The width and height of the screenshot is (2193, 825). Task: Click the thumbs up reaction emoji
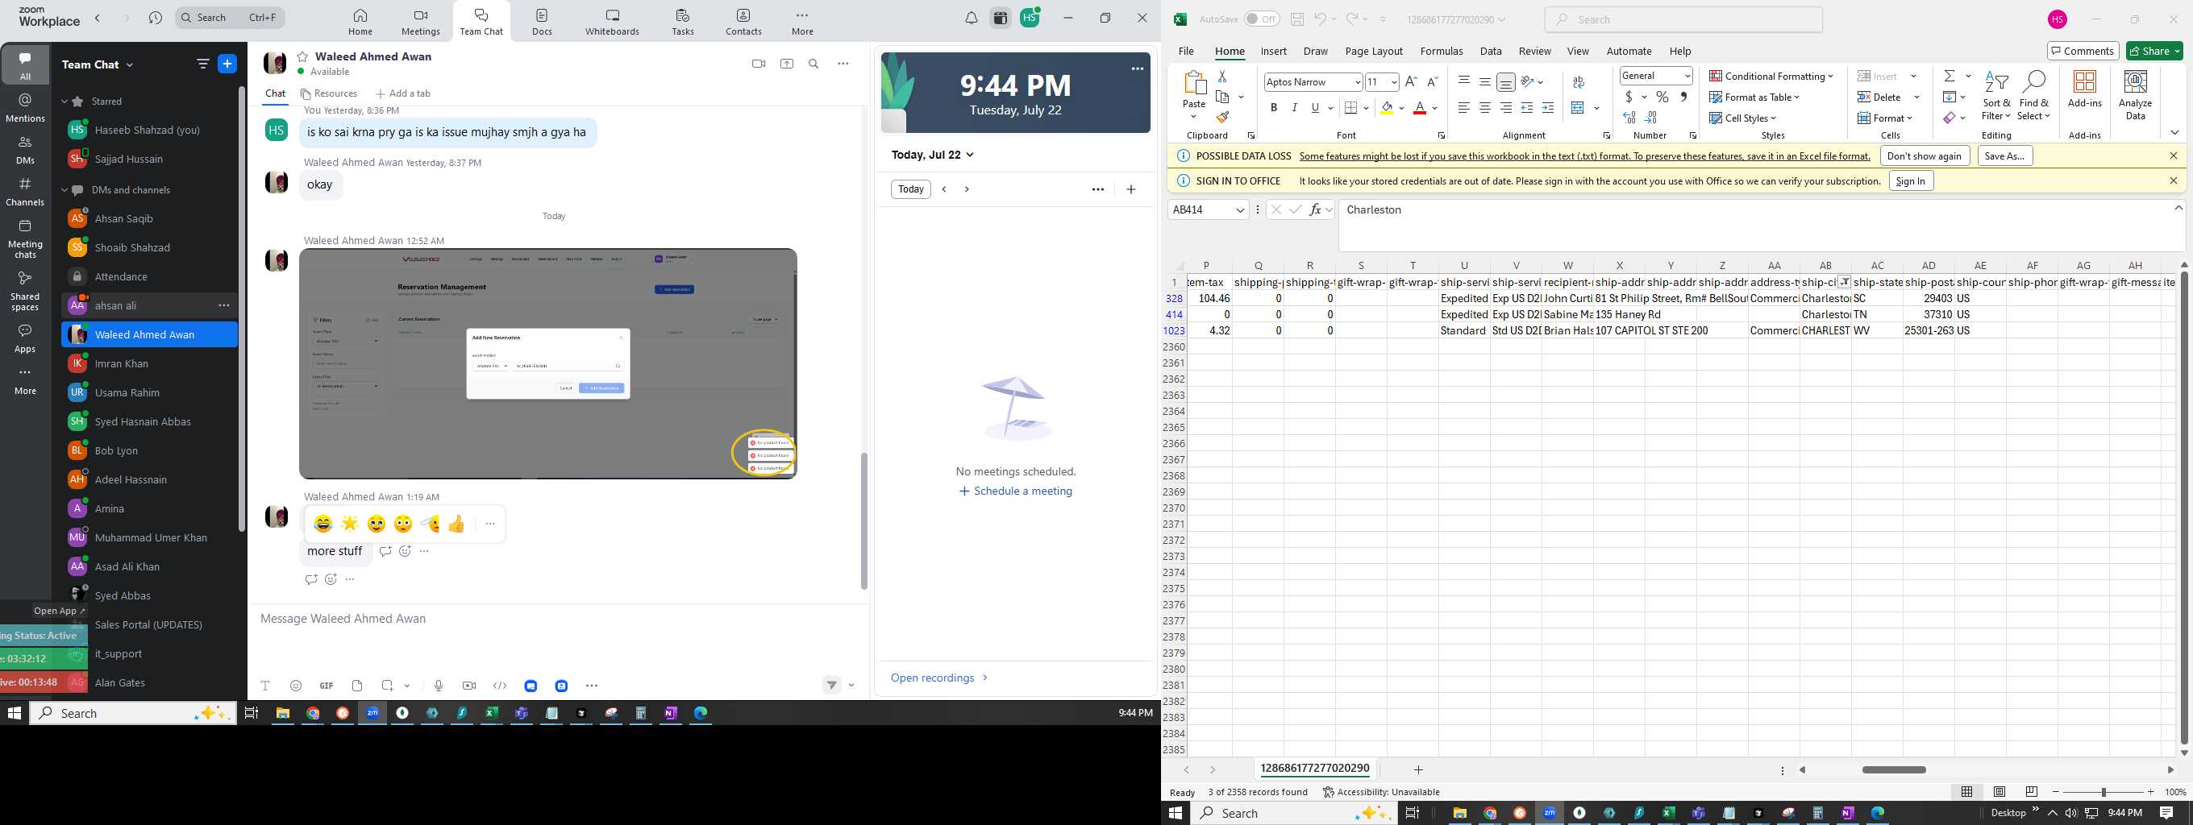click(x=456, y=524)
